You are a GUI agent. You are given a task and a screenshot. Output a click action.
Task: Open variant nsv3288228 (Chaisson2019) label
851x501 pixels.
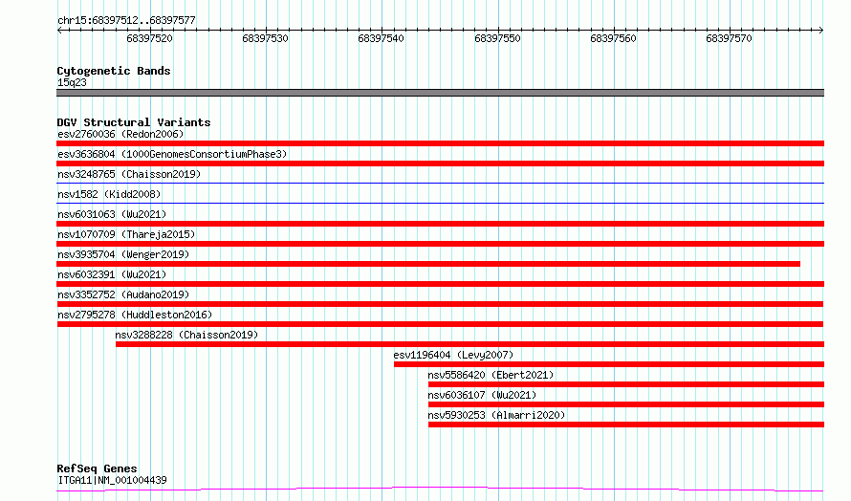pyautogui.click(x=186, y=335)
